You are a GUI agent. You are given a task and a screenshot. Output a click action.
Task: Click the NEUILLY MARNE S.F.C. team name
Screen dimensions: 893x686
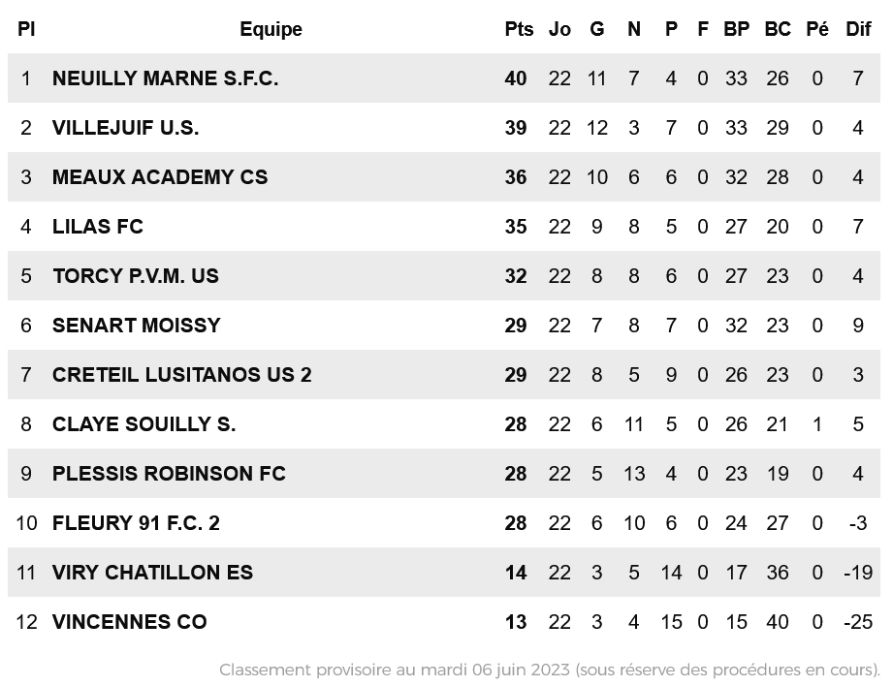tap(165, 78)
